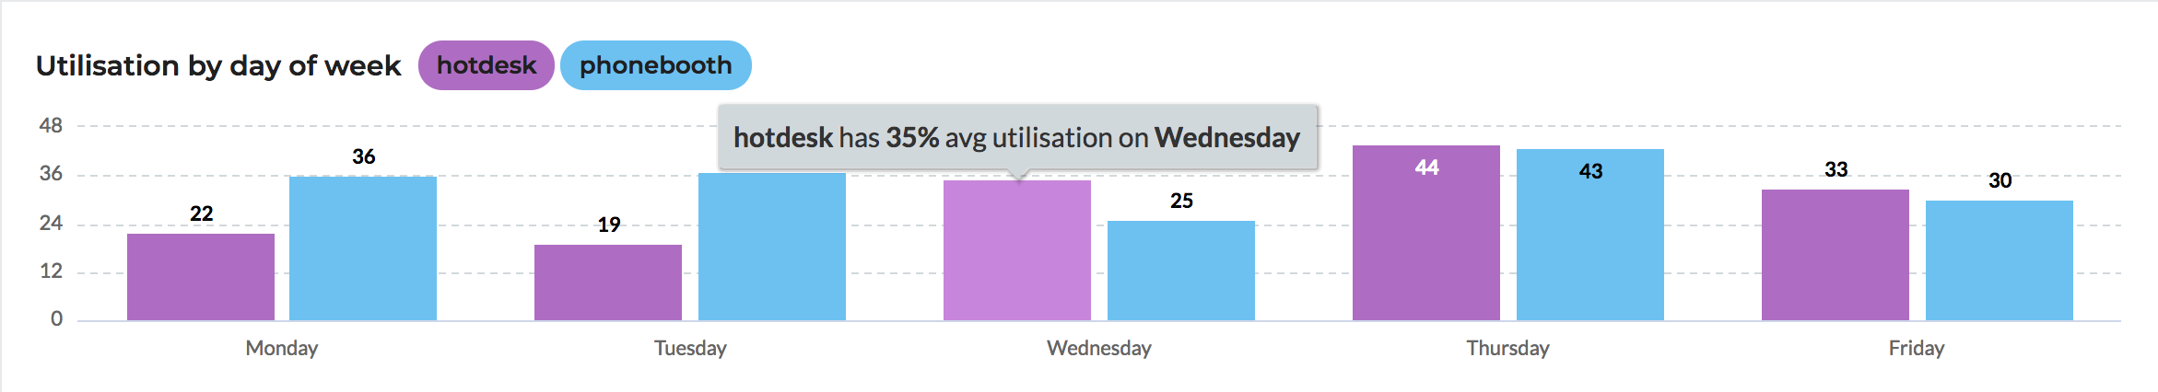2158x392 pixels.
Task: Toggle the phonebooth legend pill
Action: [655, 65]
